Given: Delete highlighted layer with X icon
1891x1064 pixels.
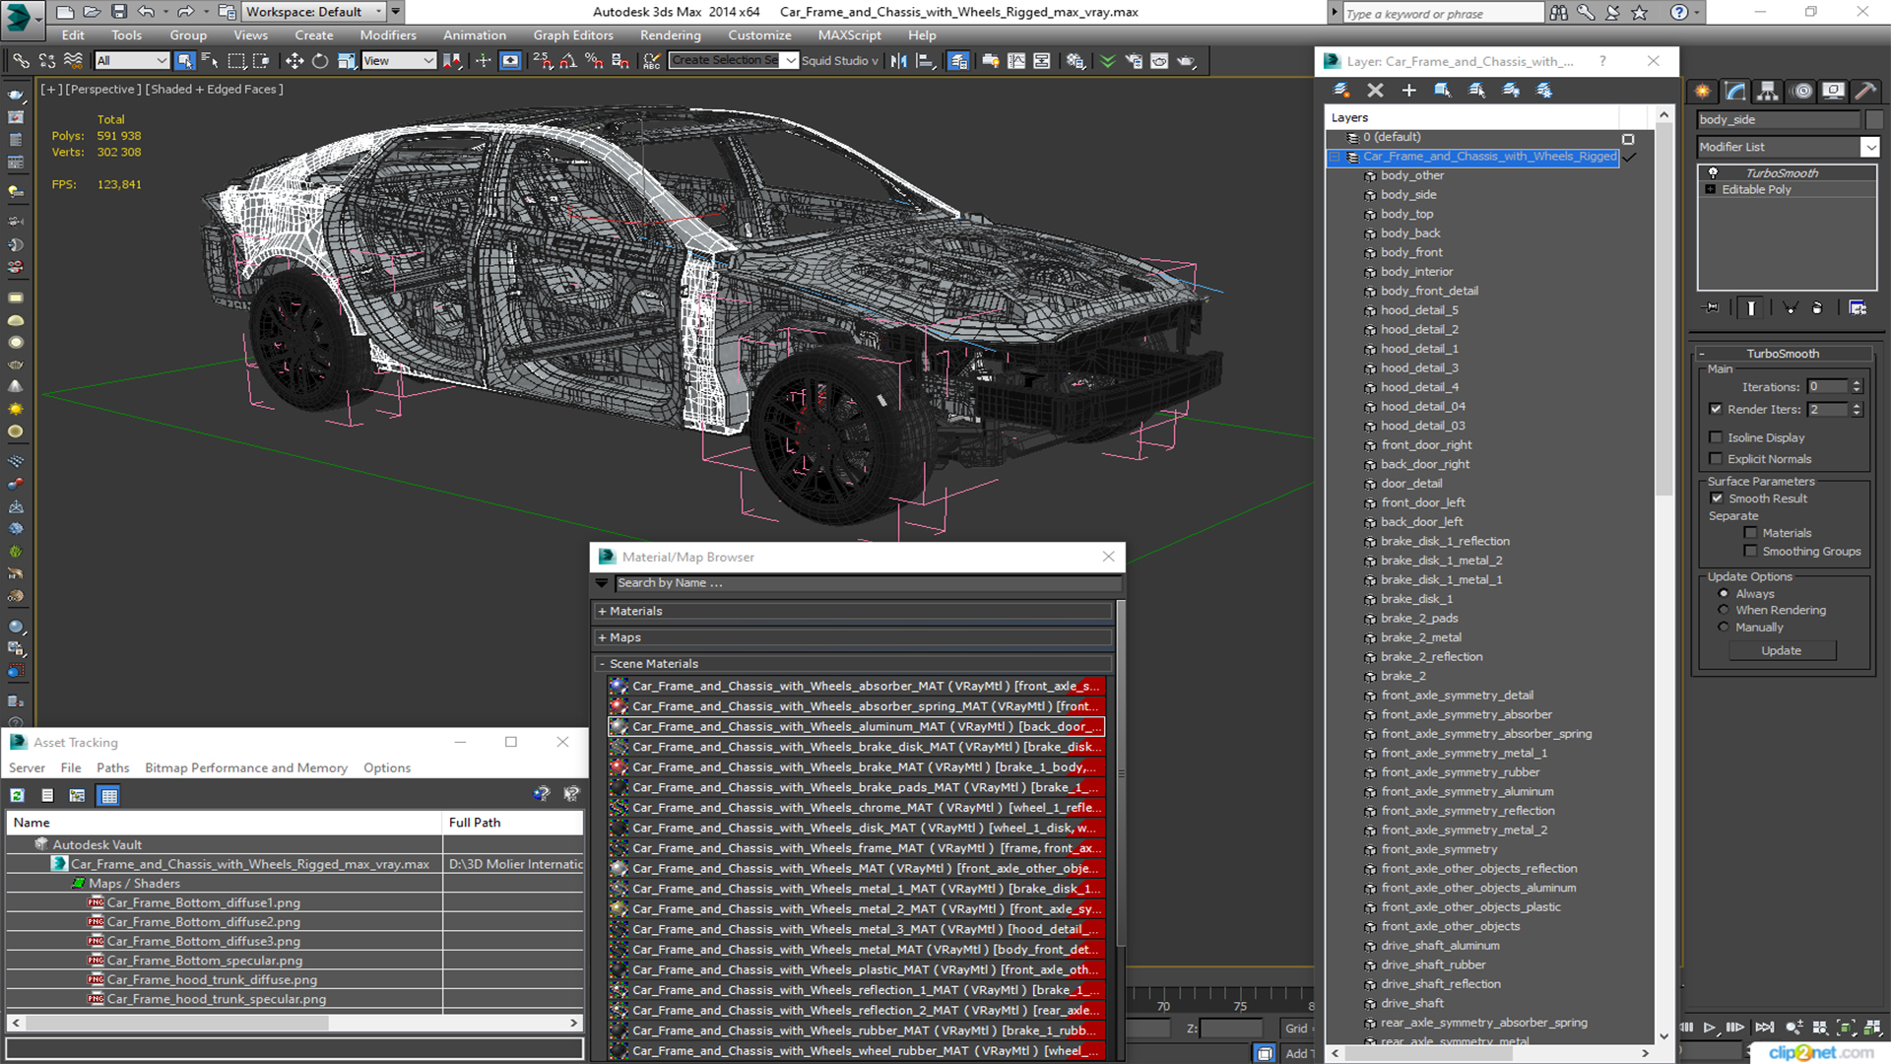Looking at the screenshot, I should pos(1376,90).
